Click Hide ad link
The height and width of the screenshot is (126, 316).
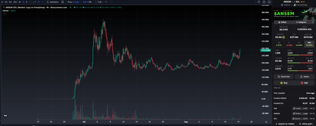point(277,88)
